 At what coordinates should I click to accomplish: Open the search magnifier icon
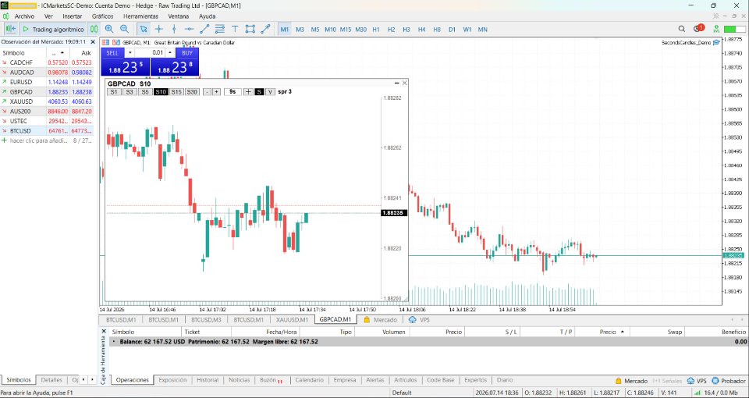[x=682, y=29]
